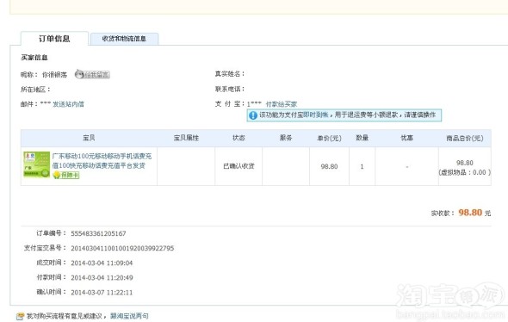This screenshot has width=508, height=322.
Task: Click the 保障卡 badge icon
Action: click(x=66, y=175)
